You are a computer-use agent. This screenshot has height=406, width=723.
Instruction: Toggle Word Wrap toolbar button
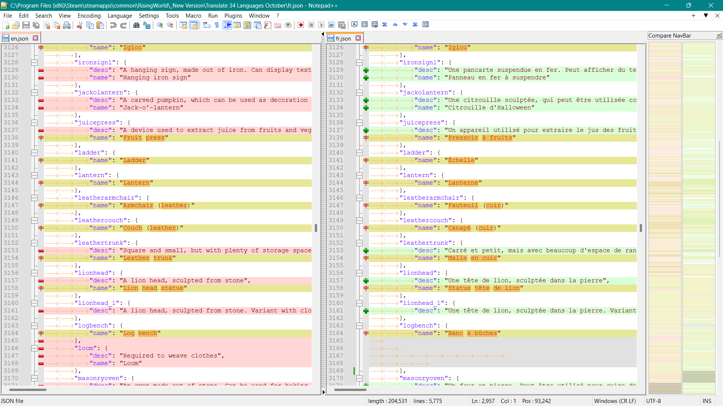tap(206, 25)
